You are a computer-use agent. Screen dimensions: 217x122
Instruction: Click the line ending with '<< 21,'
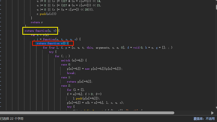tap(69, 5)
